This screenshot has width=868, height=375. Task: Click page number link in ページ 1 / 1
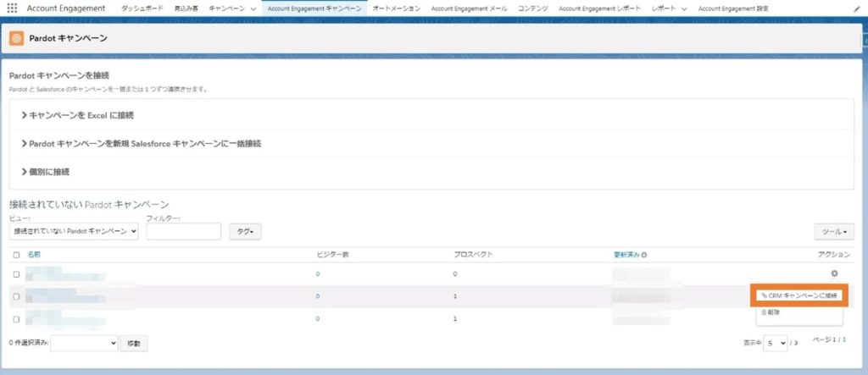(x=843, y=339)
